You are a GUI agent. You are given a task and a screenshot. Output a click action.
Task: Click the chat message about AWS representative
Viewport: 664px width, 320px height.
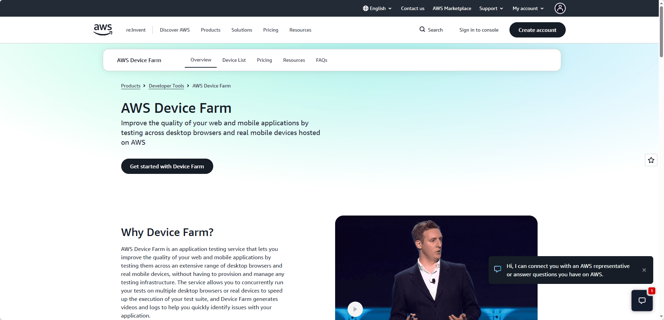click(568, 270)
